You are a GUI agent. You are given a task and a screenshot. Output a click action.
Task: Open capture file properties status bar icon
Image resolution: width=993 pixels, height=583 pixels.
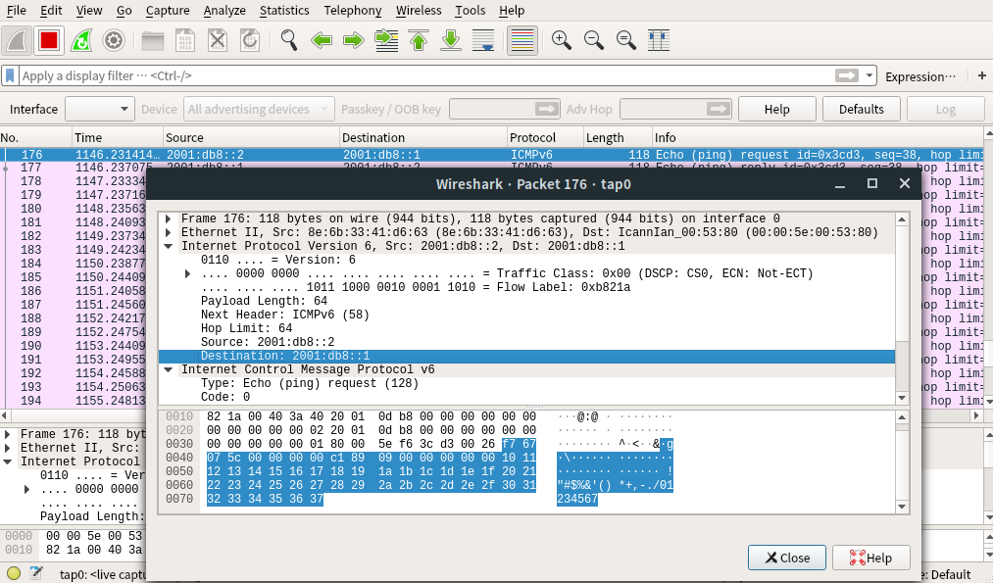[x=36, y=573]
